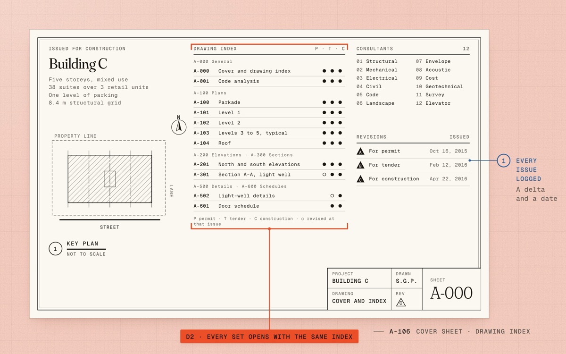
Task: Open A-103 Levels 3 to 5, typical
Action: point(269,133)
